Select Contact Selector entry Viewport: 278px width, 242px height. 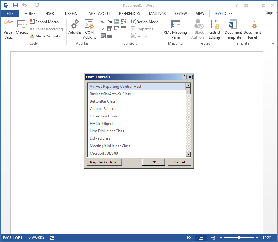point(137,109)
